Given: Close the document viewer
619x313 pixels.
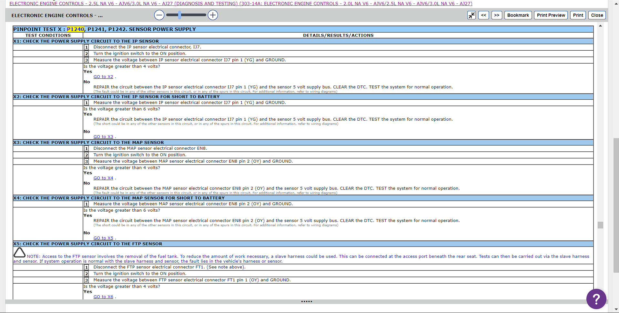Looking at the screenshot, I should 597,15.
